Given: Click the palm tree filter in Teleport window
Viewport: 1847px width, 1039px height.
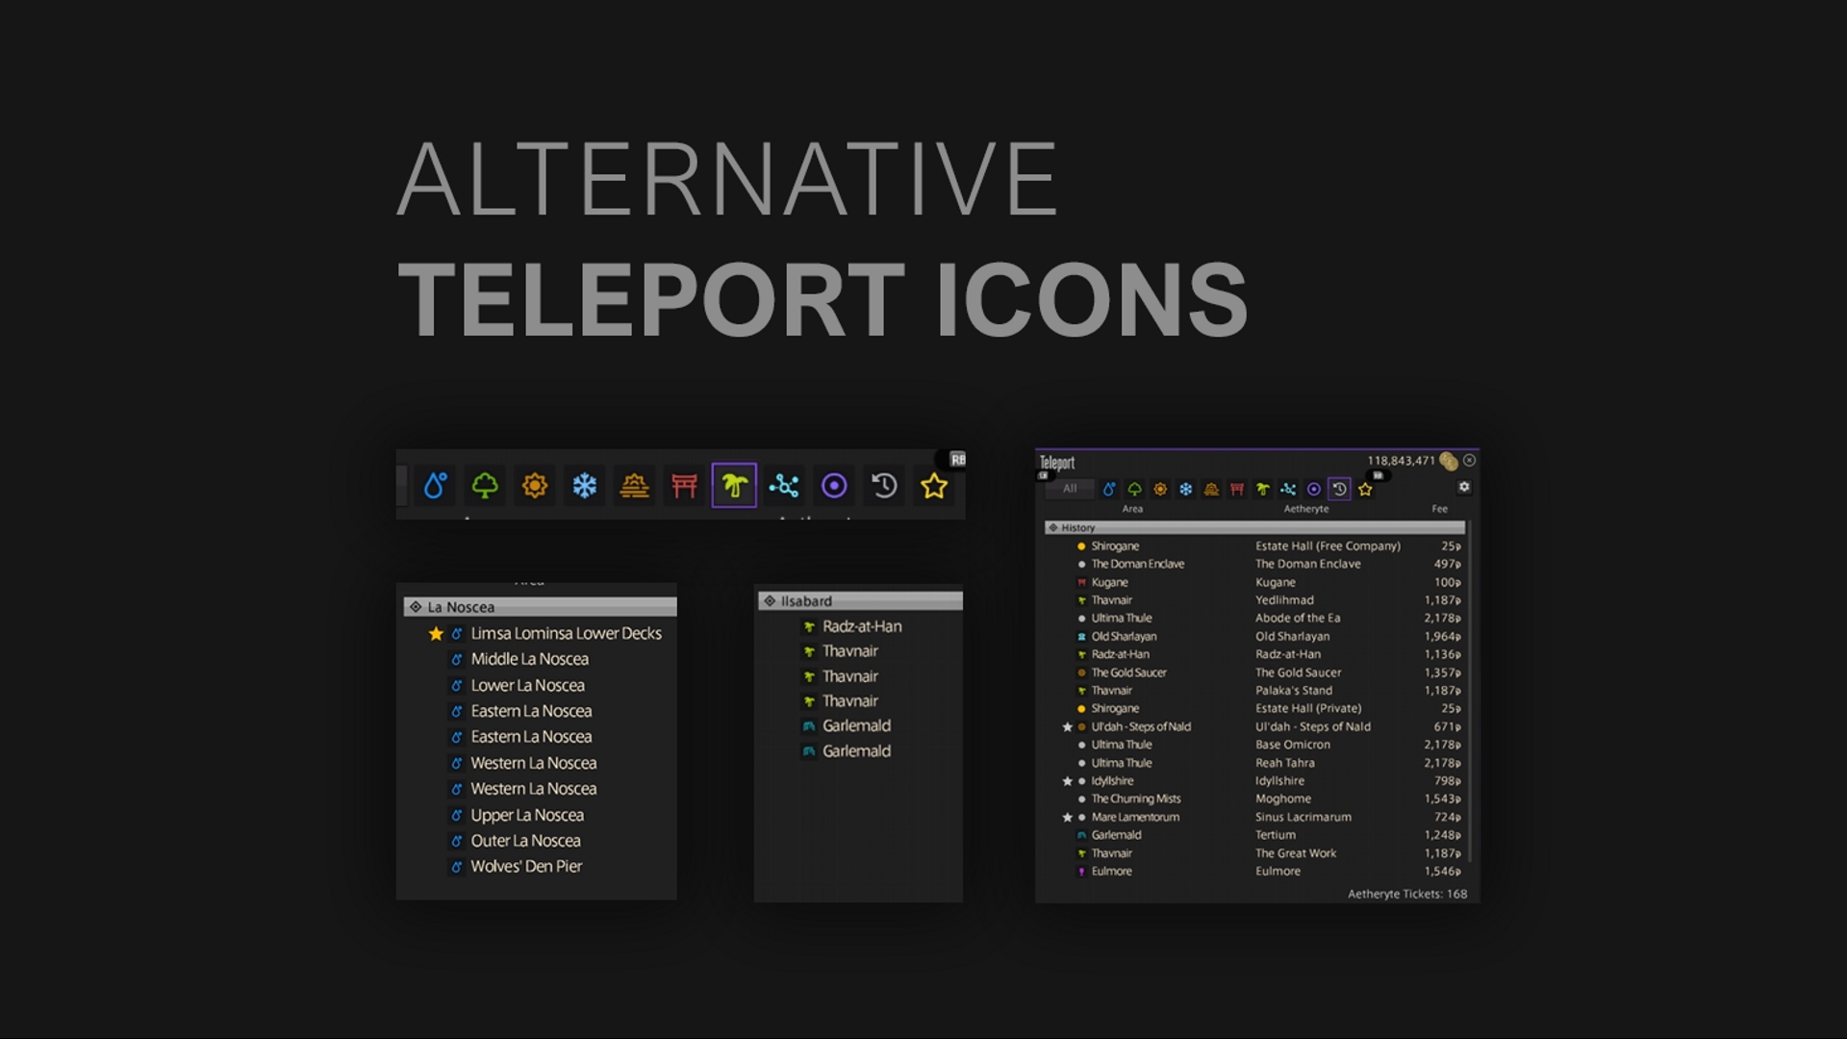Looking at the screenshot, I should pyautogui.click(x=1263, y=489).
